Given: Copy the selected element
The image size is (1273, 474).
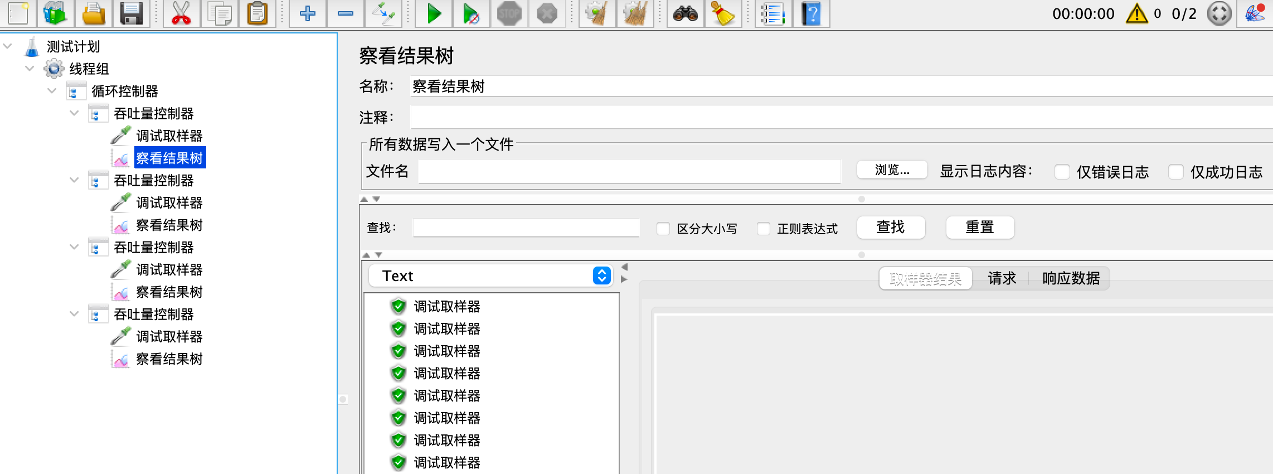Looking at the screenshot, I should click(x=219, y=13).
